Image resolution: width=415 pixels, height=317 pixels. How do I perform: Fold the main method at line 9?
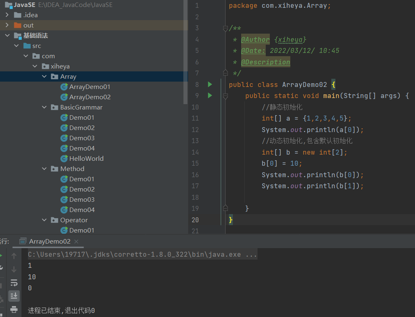226,96
